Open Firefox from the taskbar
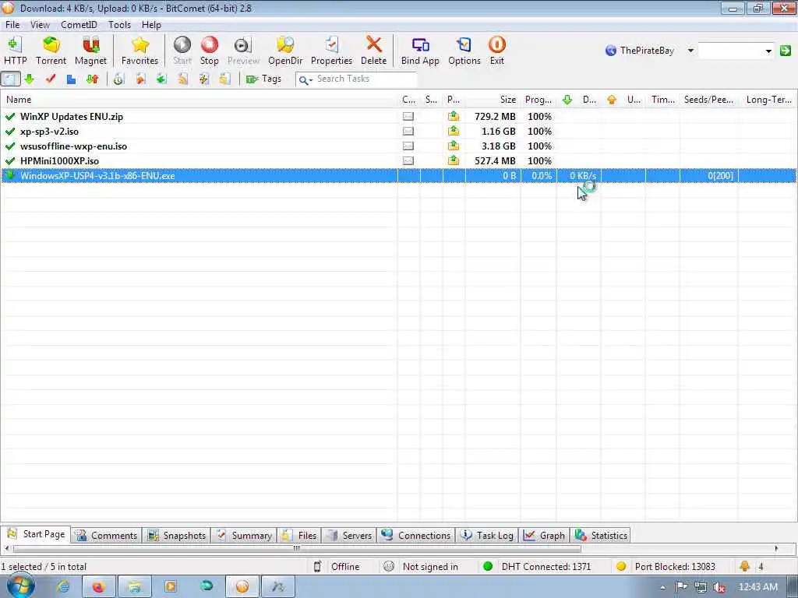This screenshot has height=598, width=798. [98, 587]
